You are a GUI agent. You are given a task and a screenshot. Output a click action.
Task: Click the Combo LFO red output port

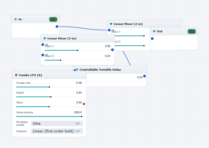pyautogui.click(x=84, y=104)
